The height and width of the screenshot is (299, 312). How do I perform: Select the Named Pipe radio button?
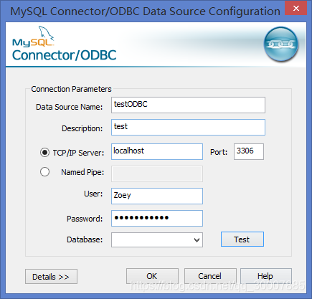click(44, 171)
